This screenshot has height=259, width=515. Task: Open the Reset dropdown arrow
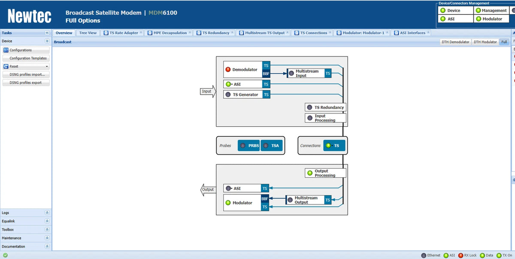(x=47, y=67)
